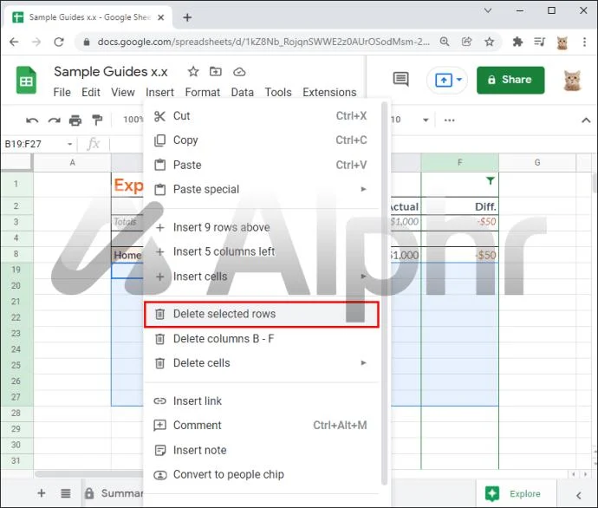Image resolution: width=598 pixels, height=508 pixels.
Task: Choose Paste from the context menu
Action: click(x=261, y=165)
